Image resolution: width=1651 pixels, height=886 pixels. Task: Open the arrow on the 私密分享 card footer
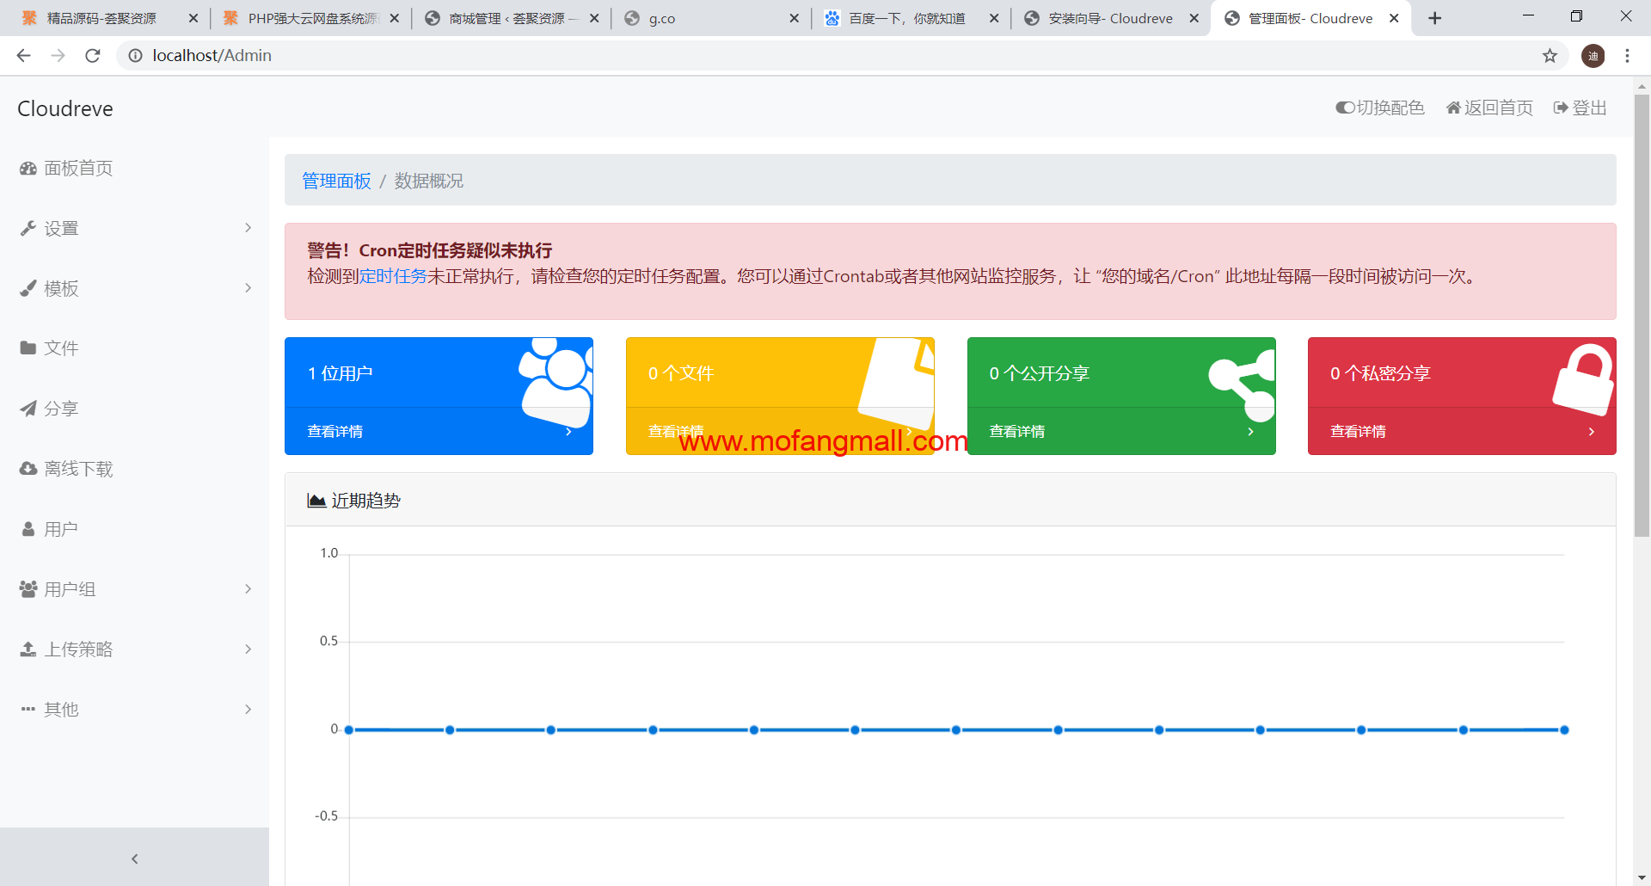pyautogui.click(x=1592, y=432)
